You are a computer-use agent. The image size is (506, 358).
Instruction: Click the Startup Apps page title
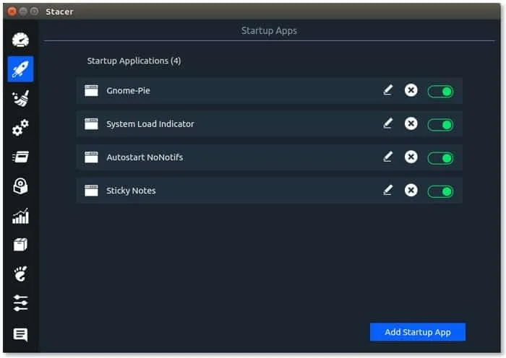click(x=269, y=30)
